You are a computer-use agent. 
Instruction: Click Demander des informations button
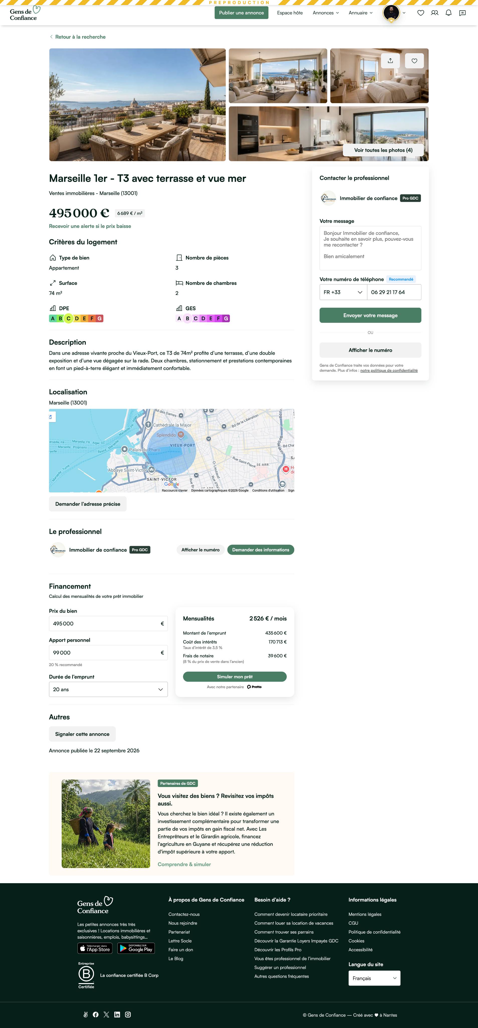click(x=261, y=550)
